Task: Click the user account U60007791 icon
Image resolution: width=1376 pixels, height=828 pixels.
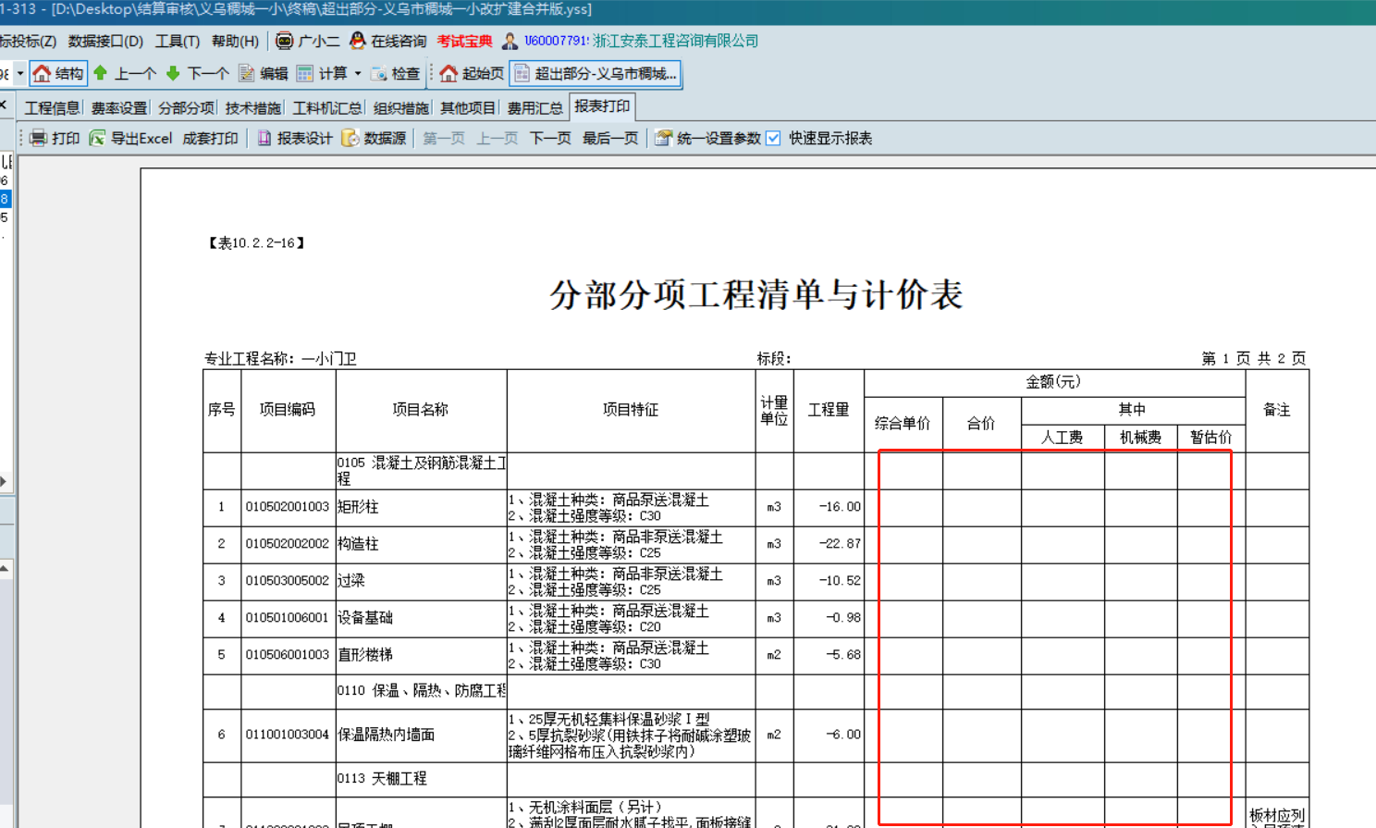Action: point(510,41)
